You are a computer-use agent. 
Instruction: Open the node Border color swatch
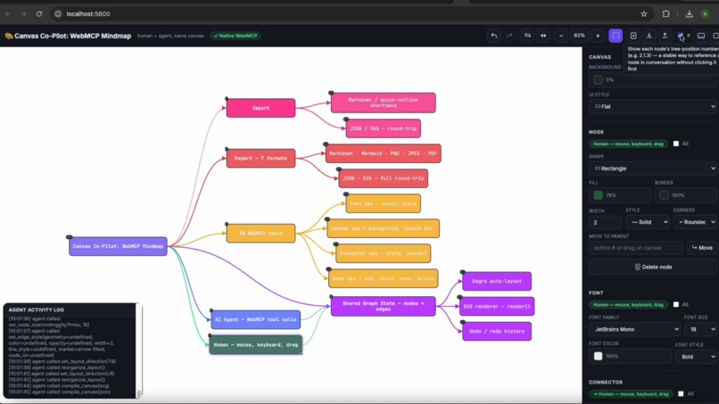pos(664,195)
